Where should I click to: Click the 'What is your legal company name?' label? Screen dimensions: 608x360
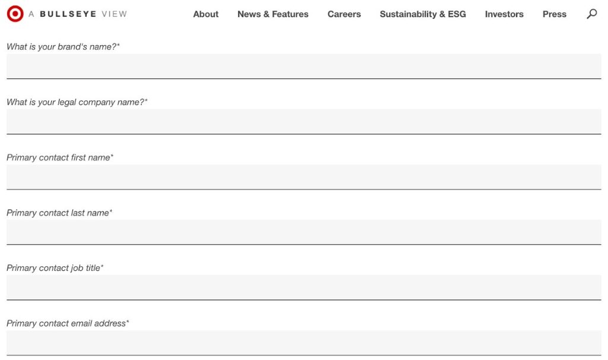(x=77, y=102)
